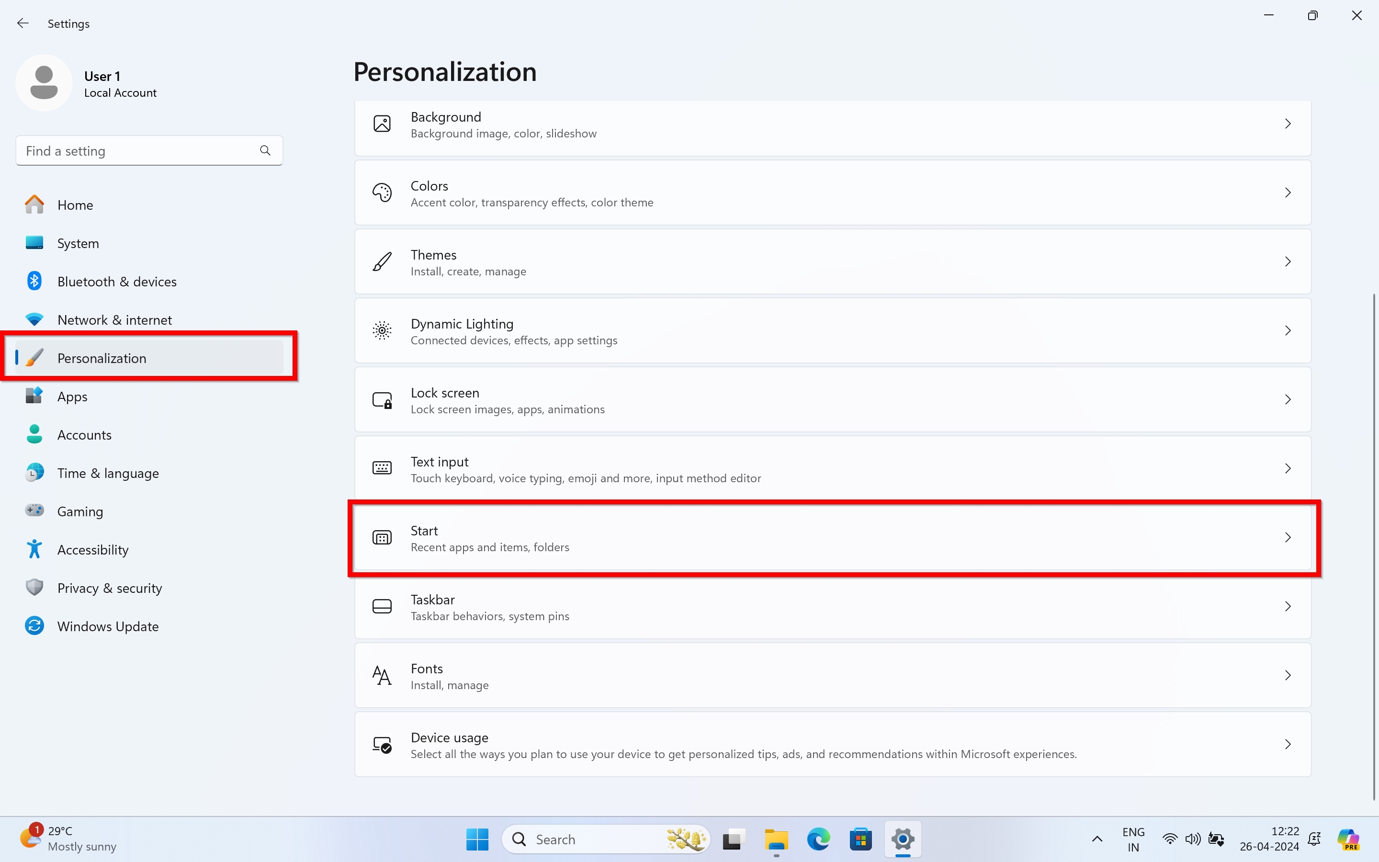
Task: Open the weather widget 29°C
Action: pyautogui.click(x=68, y=839)
